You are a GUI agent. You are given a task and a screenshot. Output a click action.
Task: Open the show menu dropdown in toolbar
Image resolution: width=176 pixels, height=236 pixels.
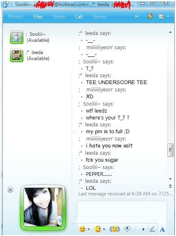[164, 16]
